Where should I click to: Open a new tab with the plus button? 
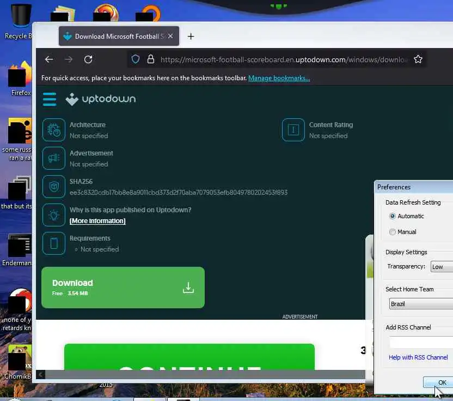[191, 36]
